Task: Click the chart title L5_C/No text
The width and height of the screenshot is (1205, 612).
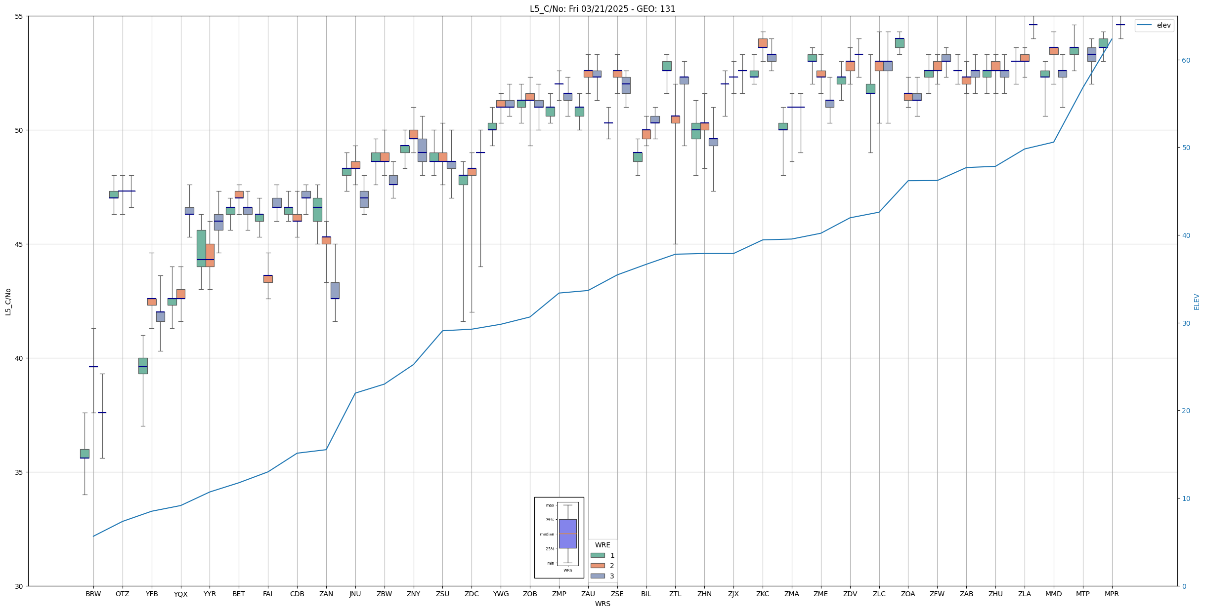Action: pyautogui.click(x=602, y=9)
